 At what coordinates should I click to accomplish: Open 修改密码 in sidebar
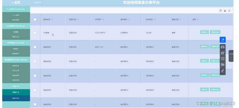(16, 20)
